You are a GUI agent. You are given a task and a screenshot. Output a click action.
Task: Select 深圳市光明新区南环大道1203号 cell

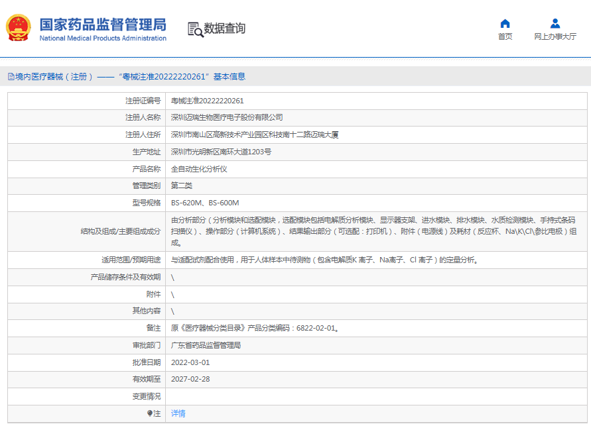221,152
